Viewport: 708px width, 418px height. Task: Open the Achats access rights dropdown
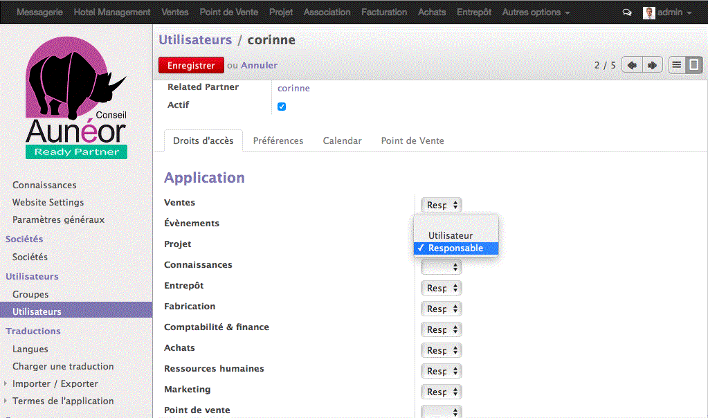pos(441,350)
